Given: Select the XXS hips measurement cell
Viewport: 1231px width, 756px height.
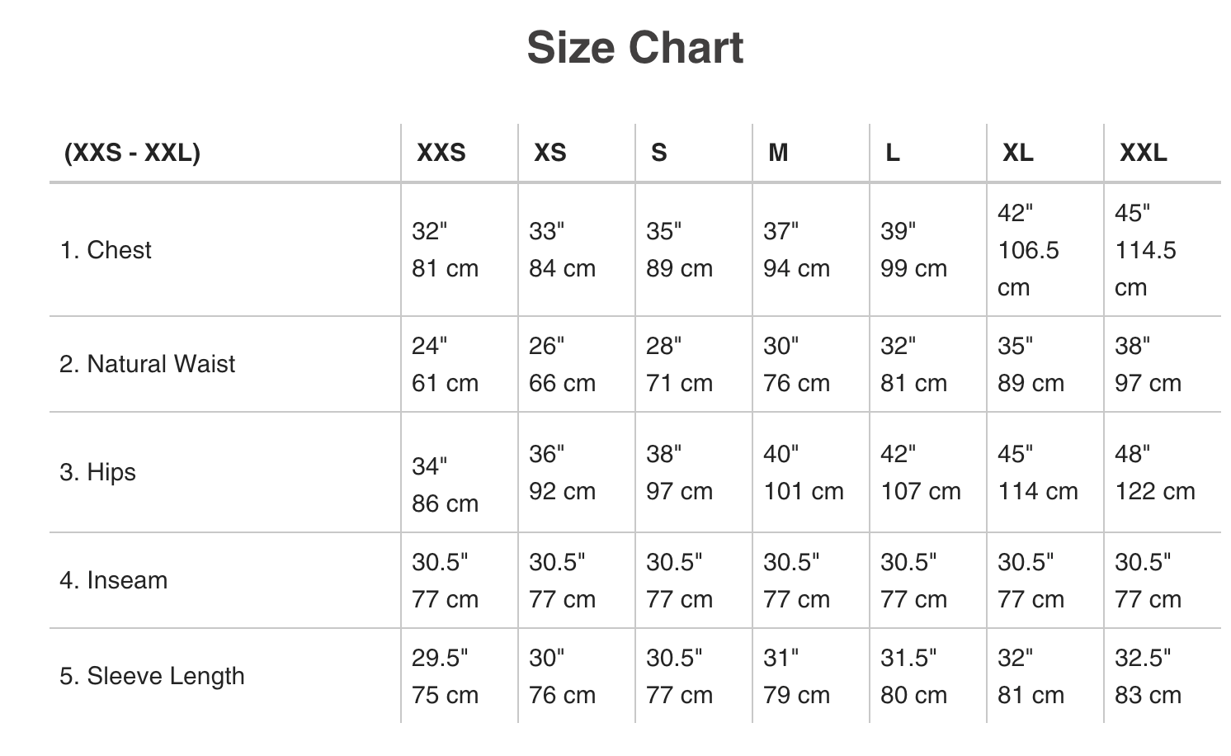Looking at the screenshot, I should [x=445, y=484].
